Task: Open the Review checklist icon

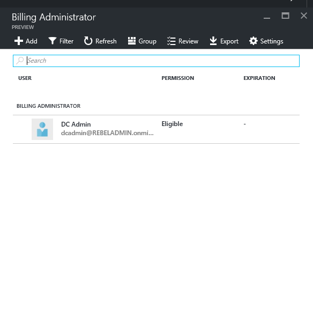Action: coord(171,41)
